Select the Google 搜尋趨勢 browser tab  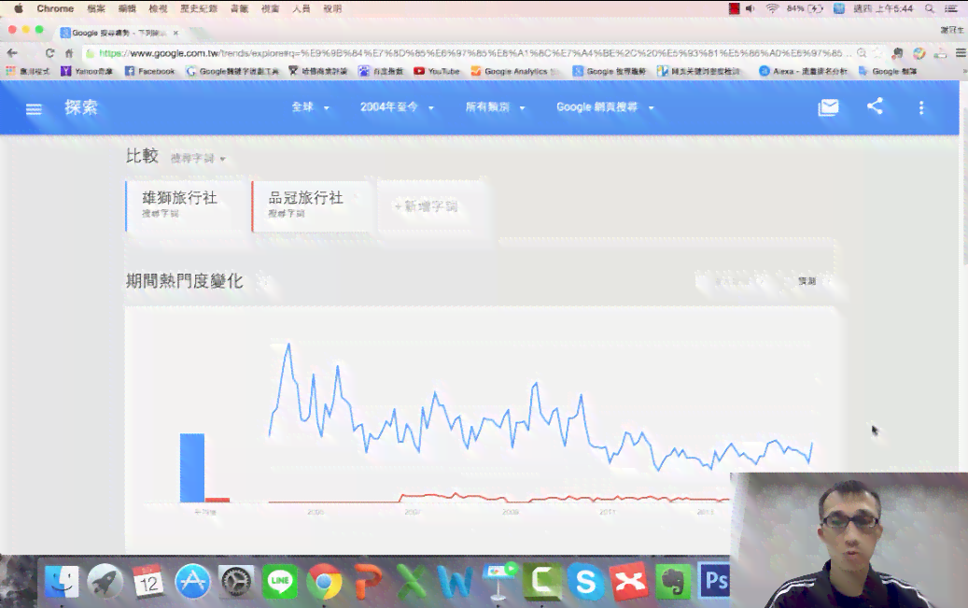pyautogui.click(x=118, y=33)
